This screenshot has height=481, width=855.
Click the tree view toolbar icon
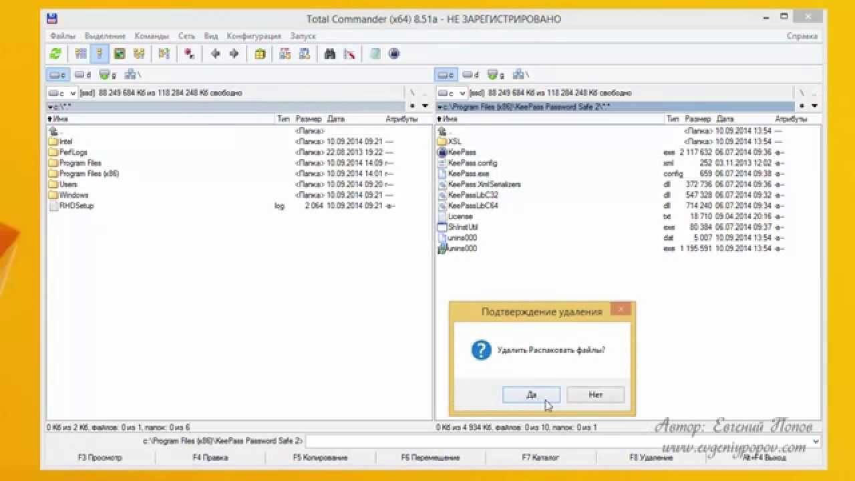tap(139, 54)
